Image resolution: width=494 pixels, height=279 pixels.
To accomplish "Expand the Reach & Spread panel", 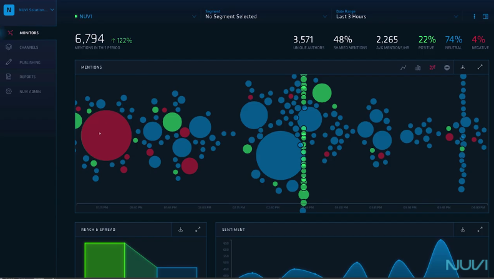I will 198,230.
